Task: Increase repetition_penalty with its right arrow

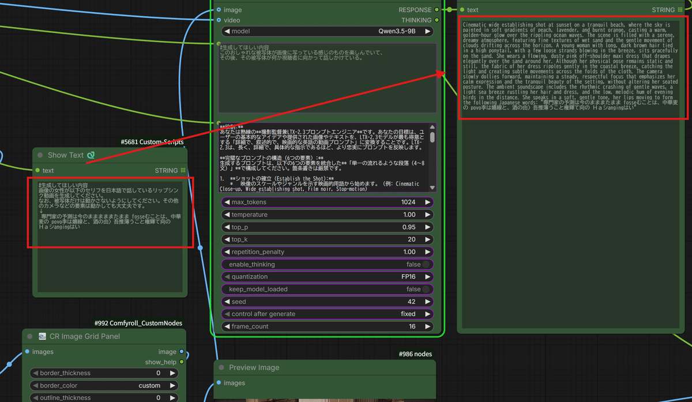Action: point(428,252)
